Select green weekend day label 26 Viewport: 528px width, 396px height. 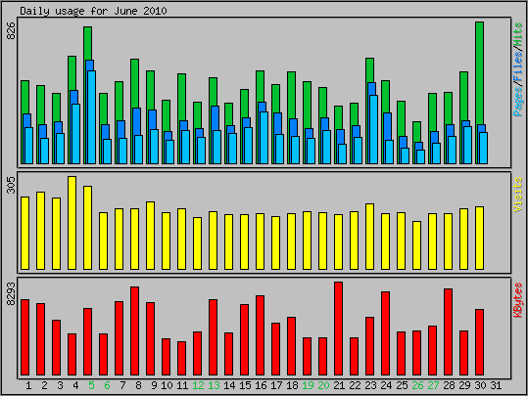[x=417, y=385]
